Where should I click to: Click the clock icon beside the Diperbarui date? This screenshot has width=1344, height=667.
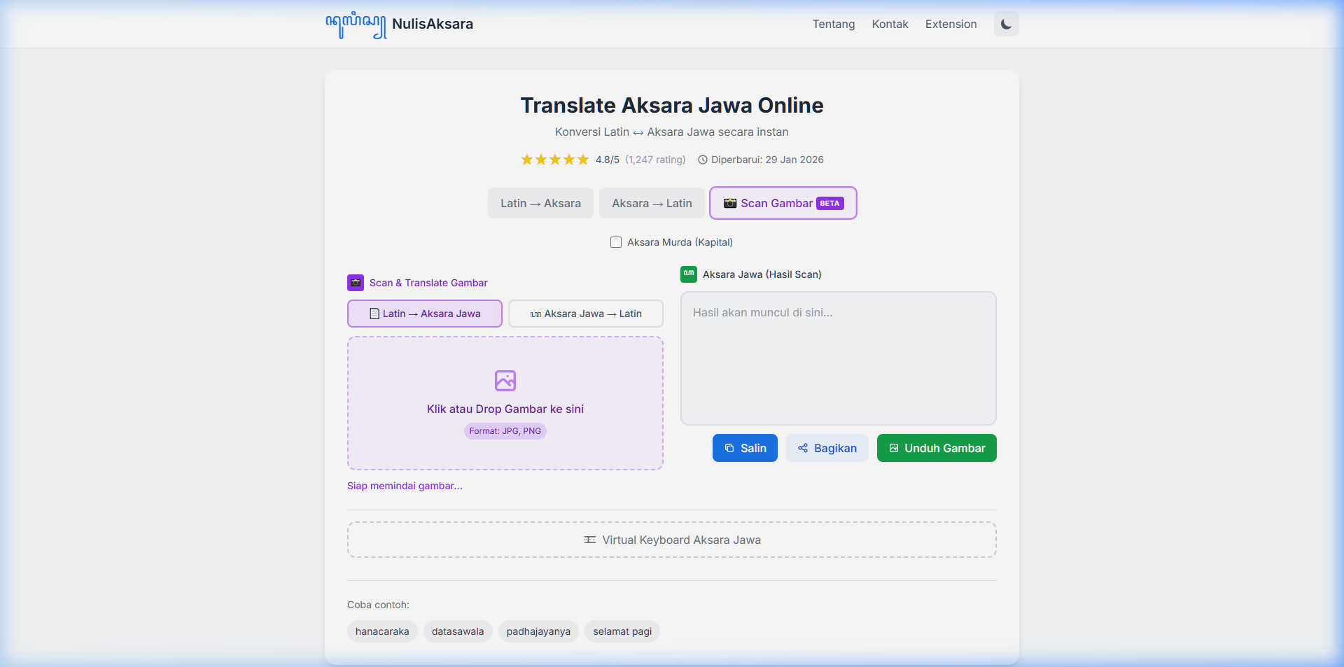click(x=703, y=160)
